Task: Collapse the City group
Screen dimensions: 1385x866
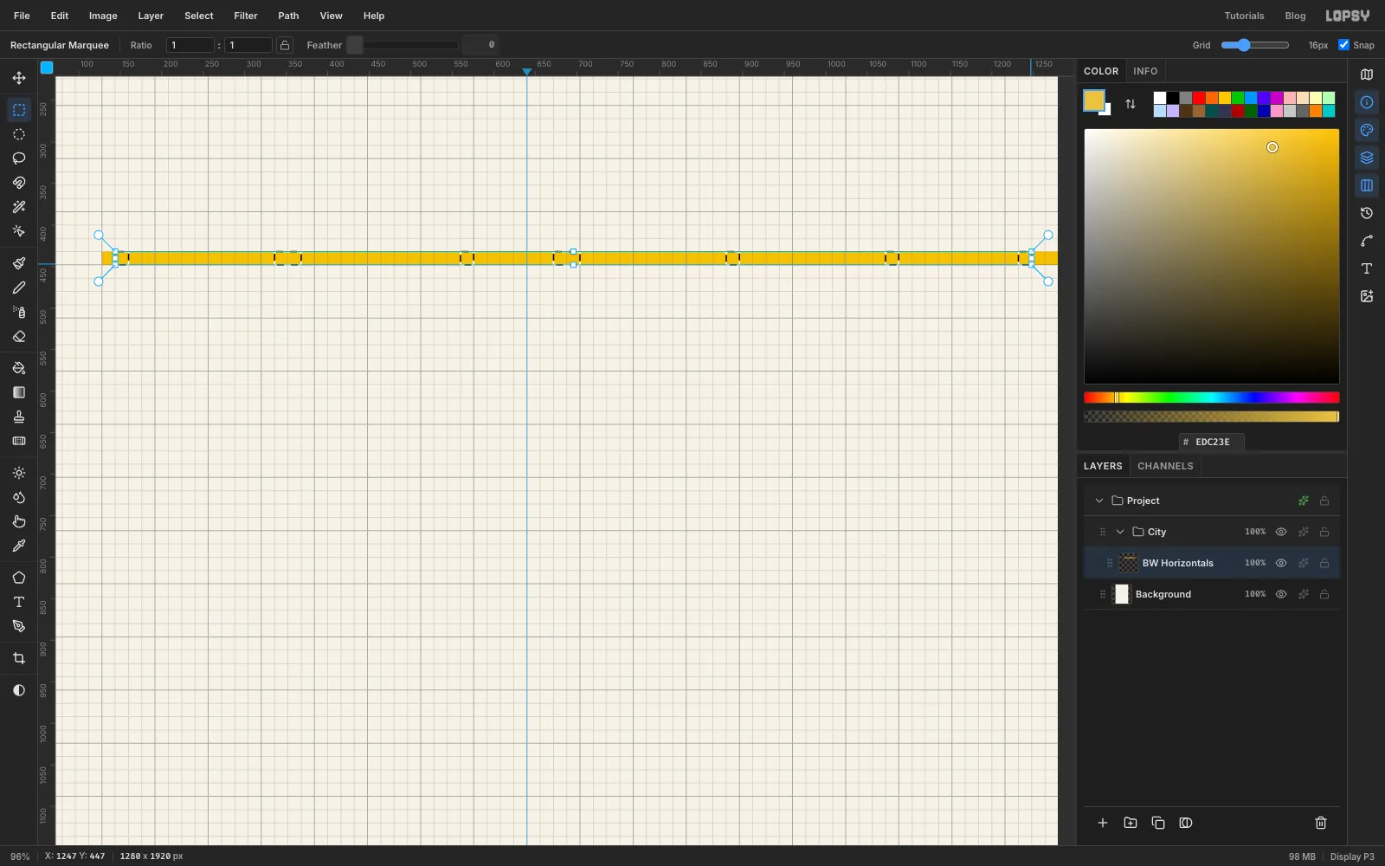Action: click(1120, 532)
